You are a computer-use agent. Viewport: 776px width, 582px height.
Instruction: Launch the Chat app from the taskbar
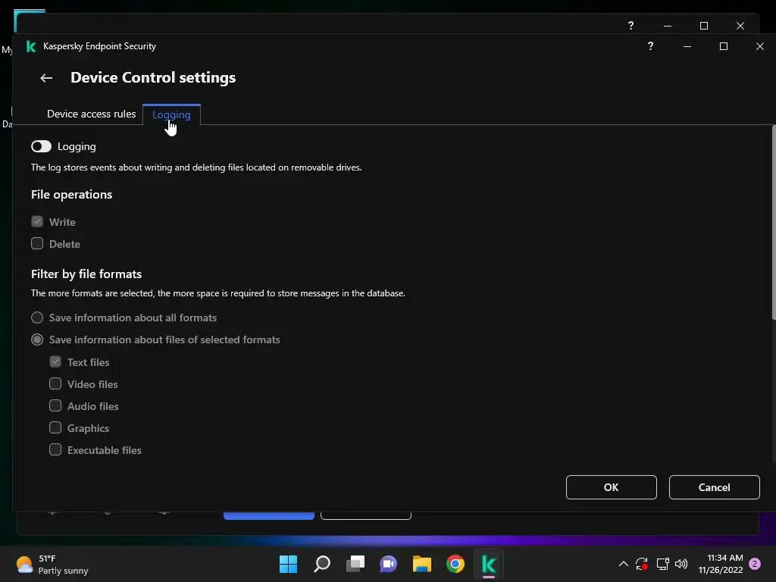coord(389,564)
